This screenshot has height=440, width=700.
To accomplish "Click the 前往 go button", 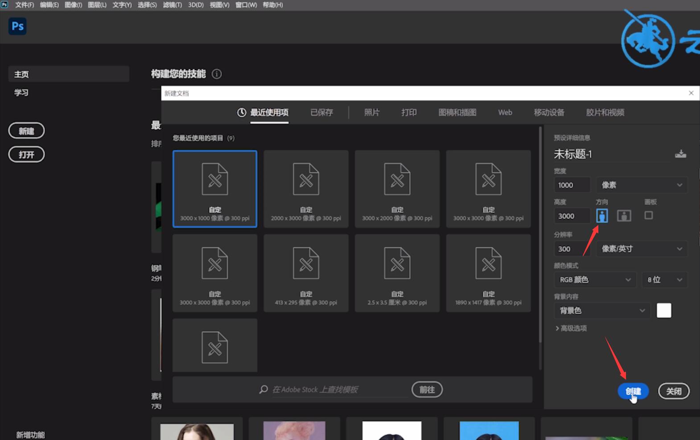I will click(427, 390).
